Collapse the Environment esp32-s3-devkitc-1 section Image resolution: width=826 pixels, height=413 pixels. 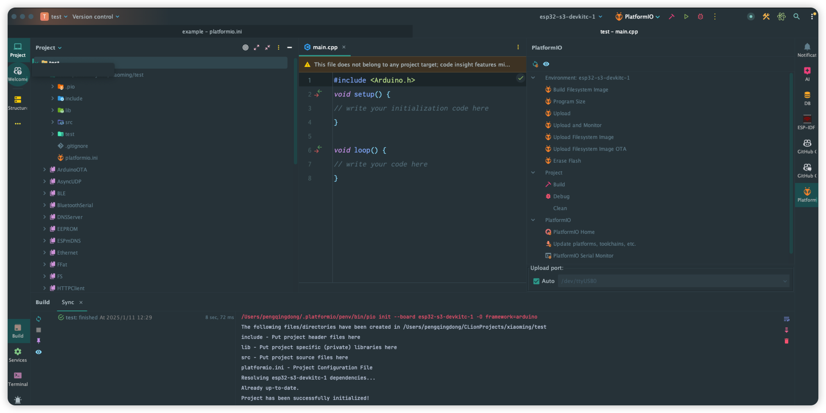pos(533,78)
